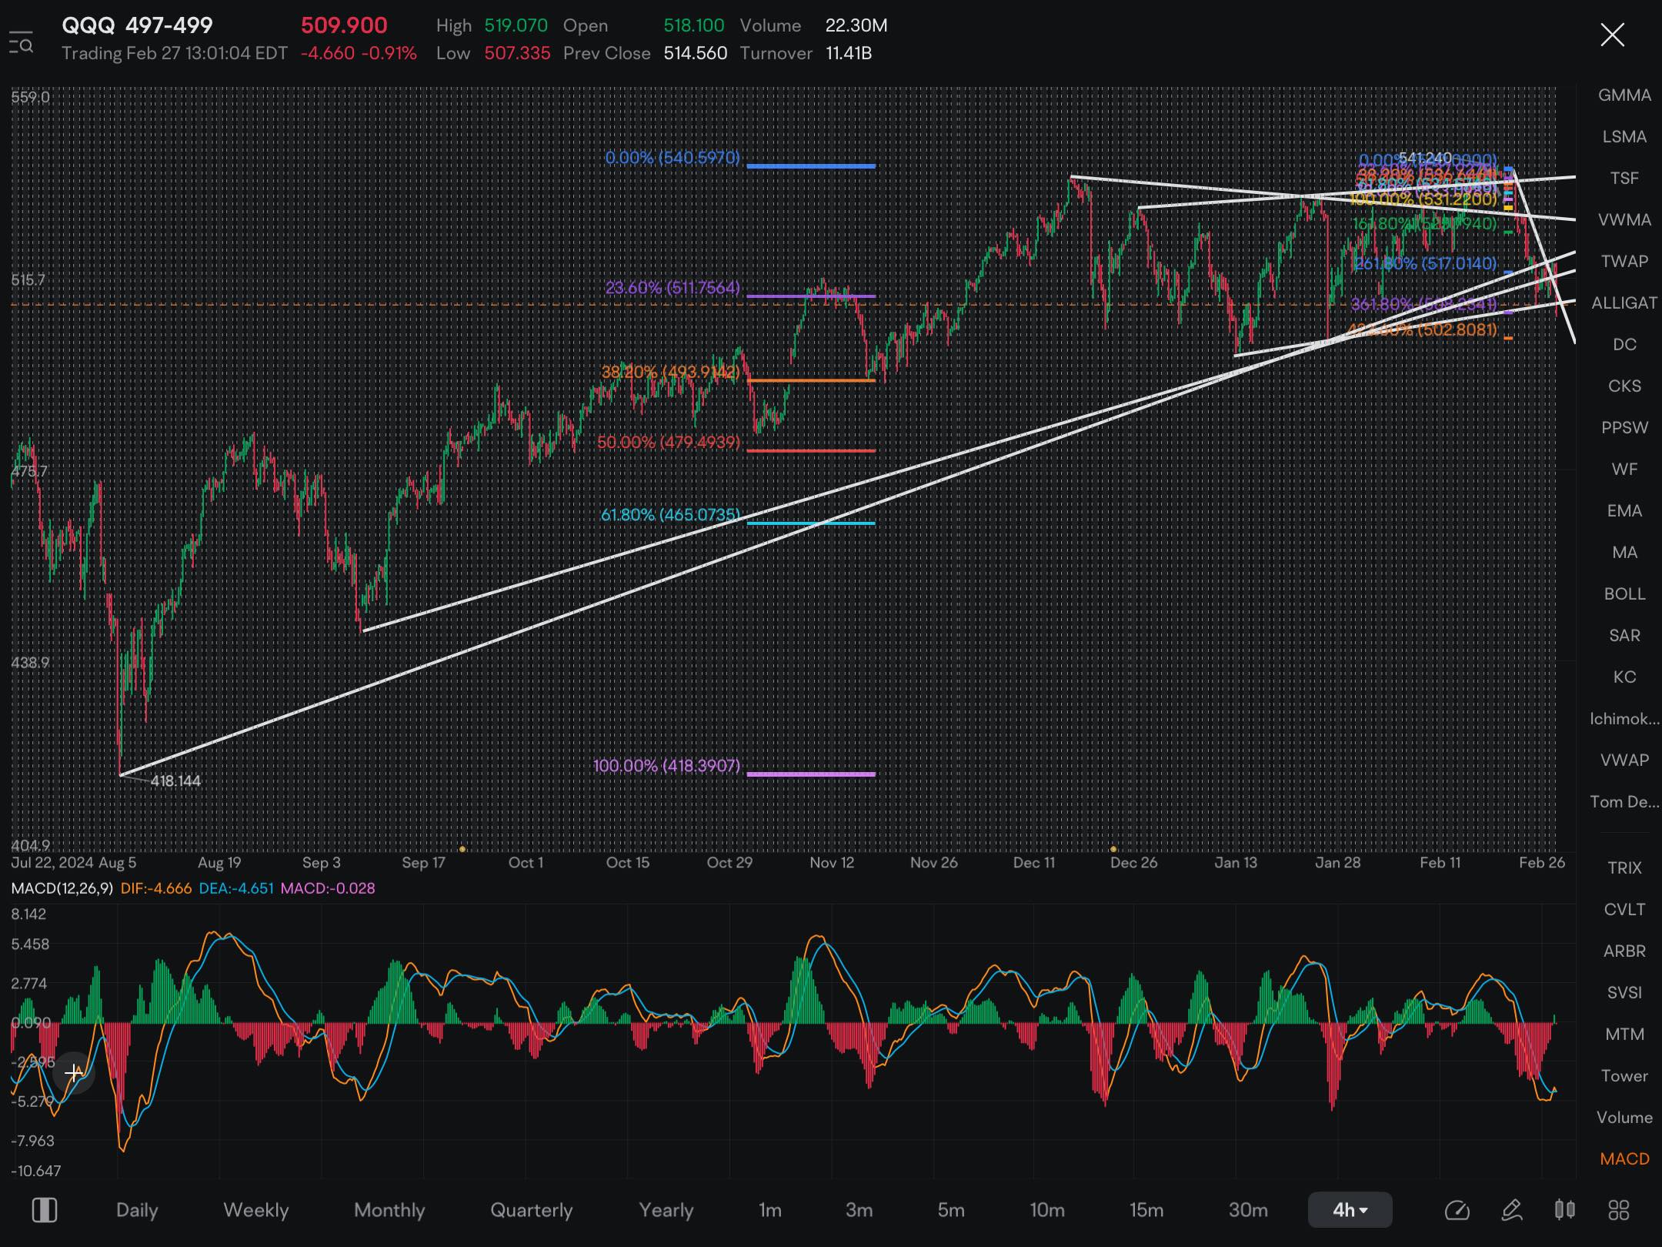1662x1247 pixels.
Task: Toggle the TSF indicator
Action: pos(1624,178)
